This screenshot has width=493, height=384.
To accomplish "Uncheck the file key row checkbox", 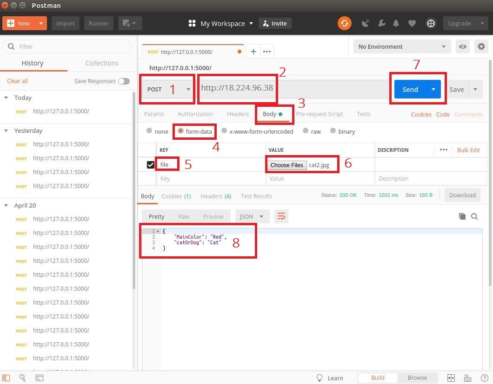I will point(151,164).
